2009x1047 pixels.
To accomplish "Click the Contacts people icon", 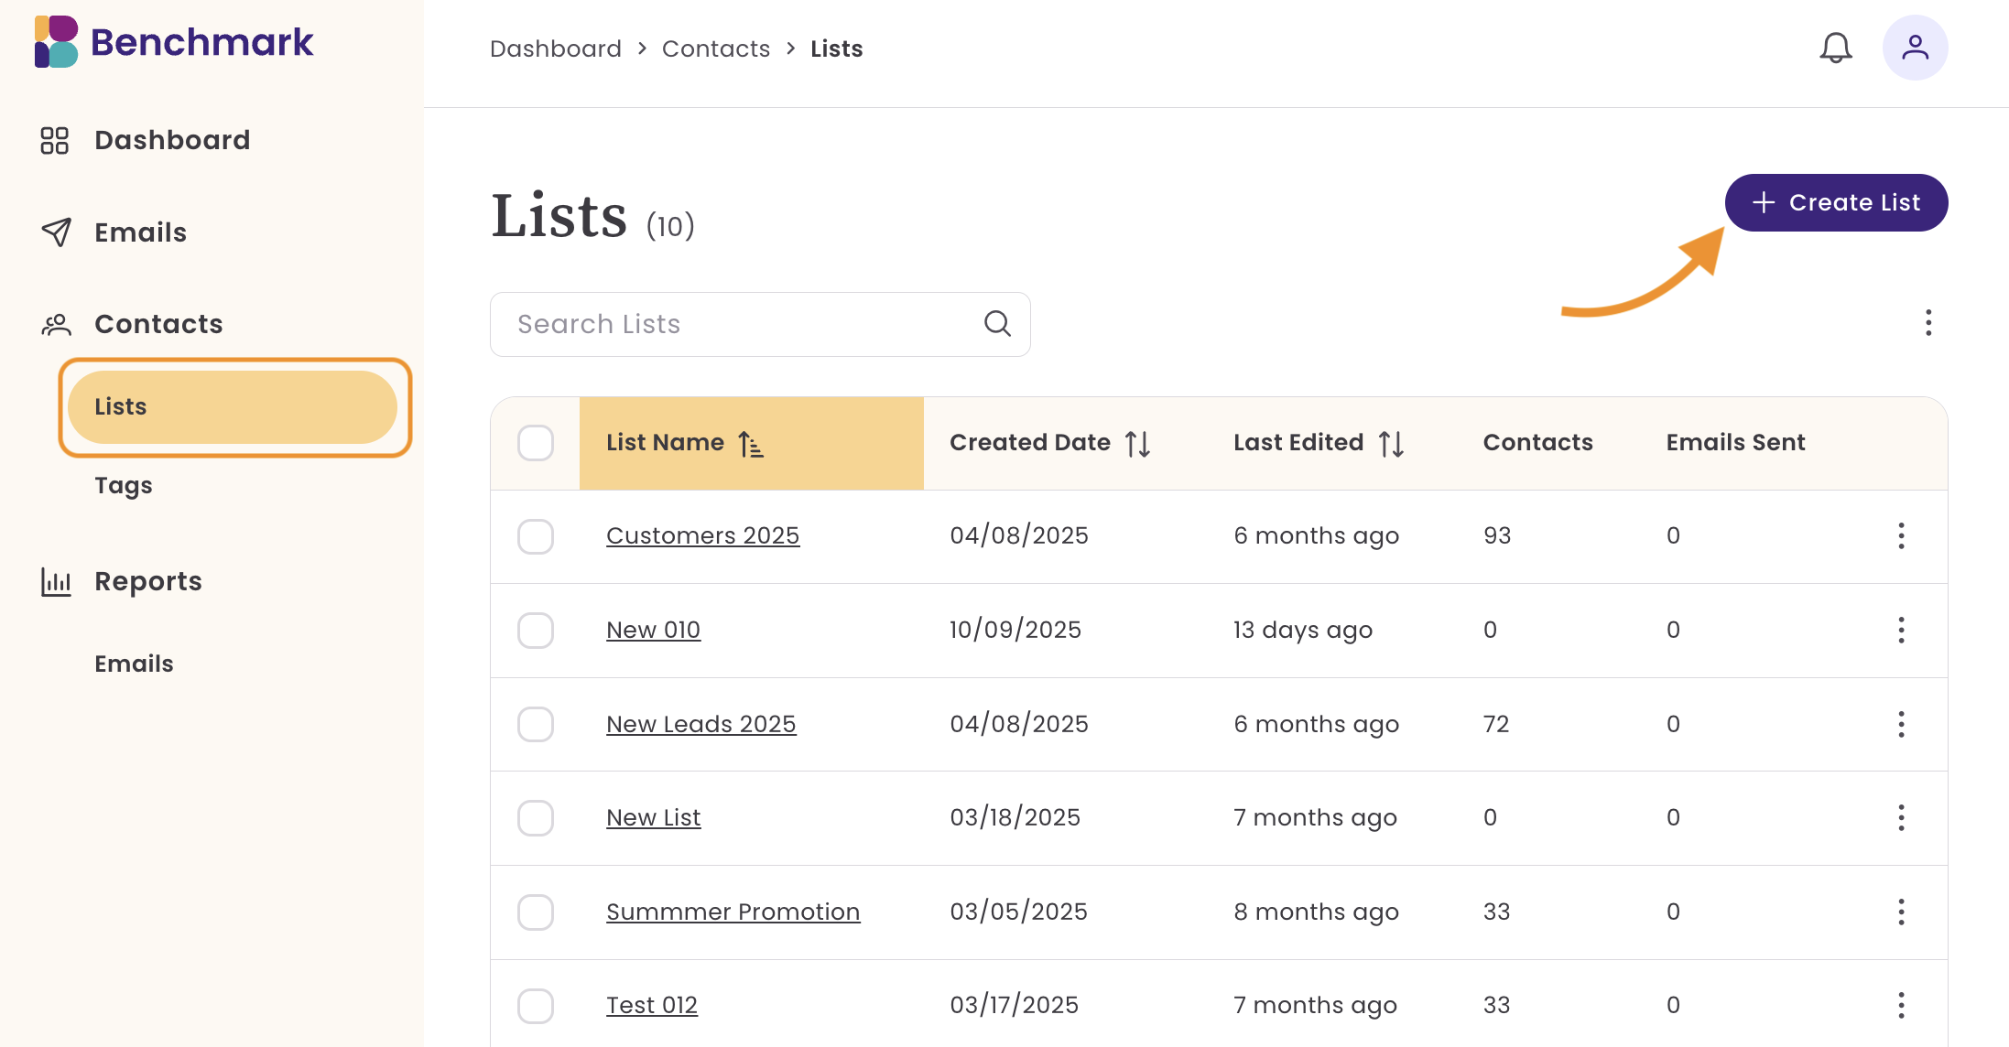I will click(x=56, y=324).
